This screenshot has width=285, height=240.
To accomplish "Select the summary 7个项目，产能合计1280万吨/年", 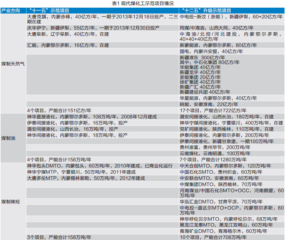I will pyautogui.click(x=232, y=160).
